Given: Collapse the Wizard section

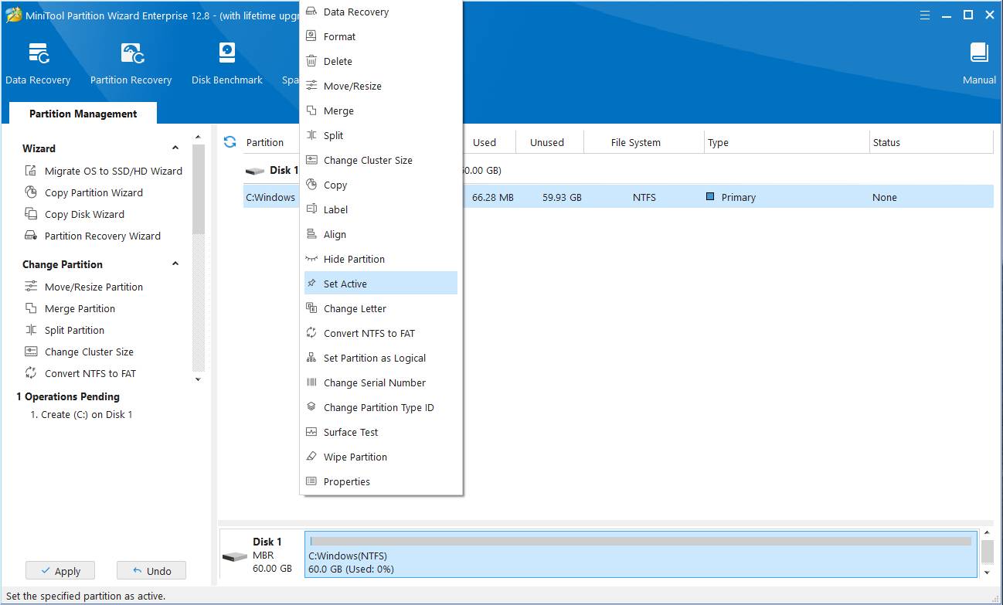Looking at the screenshot, I should click(175, 148).
